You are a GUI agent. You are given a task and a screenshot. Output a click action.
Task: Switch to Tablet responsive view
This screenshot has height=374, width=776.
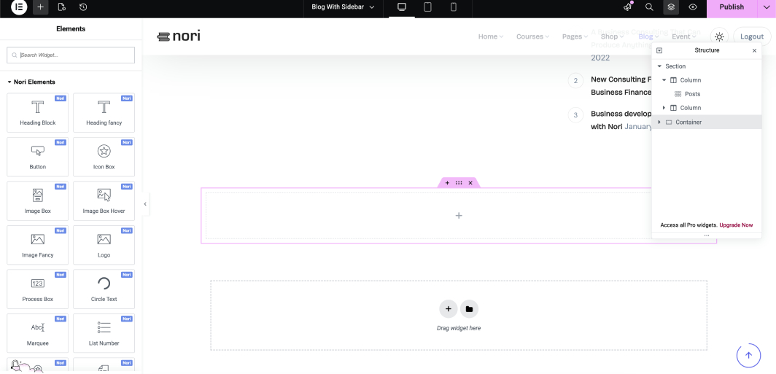pyautogui.click(x=427, y=7)
